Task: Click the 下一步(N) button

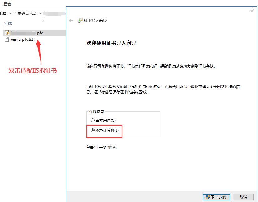Action: [x=216, y=197]
